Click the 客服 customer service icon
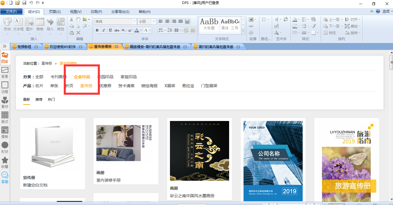 tap(5, 178)
